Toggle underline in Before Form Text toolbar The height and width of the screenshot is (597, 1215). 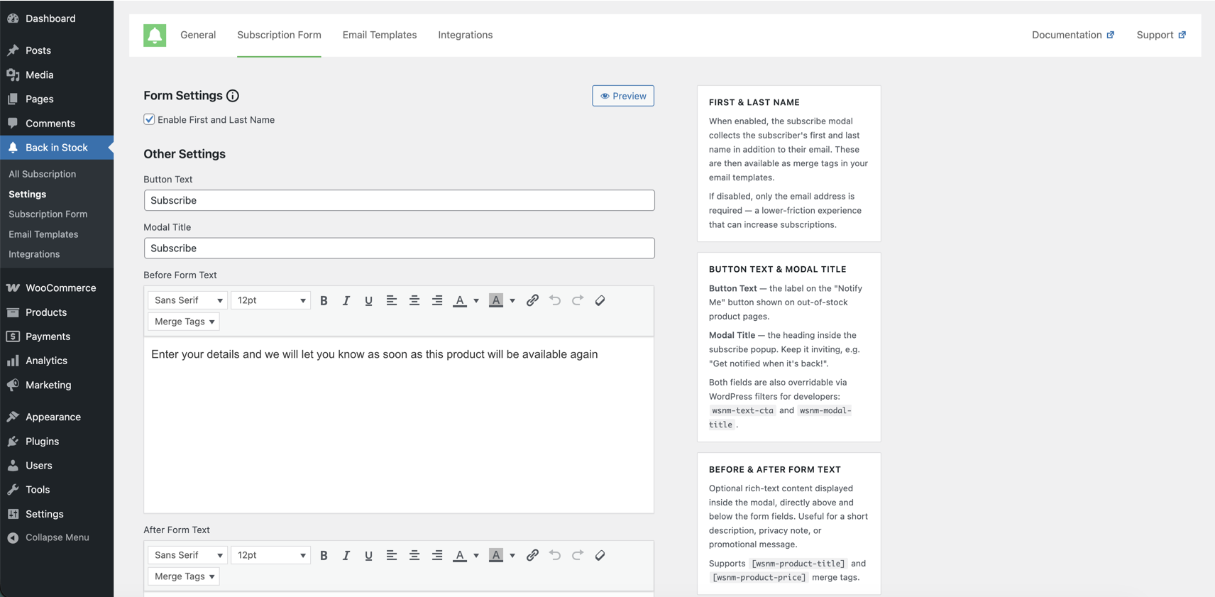(368, 300)
